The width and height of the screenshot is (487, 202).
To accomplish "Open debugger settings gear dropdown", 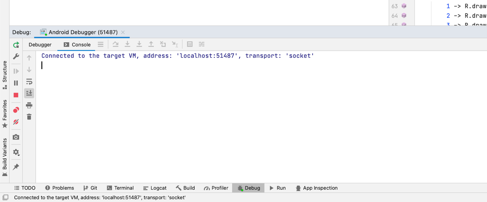I will (x=16, y=152).
